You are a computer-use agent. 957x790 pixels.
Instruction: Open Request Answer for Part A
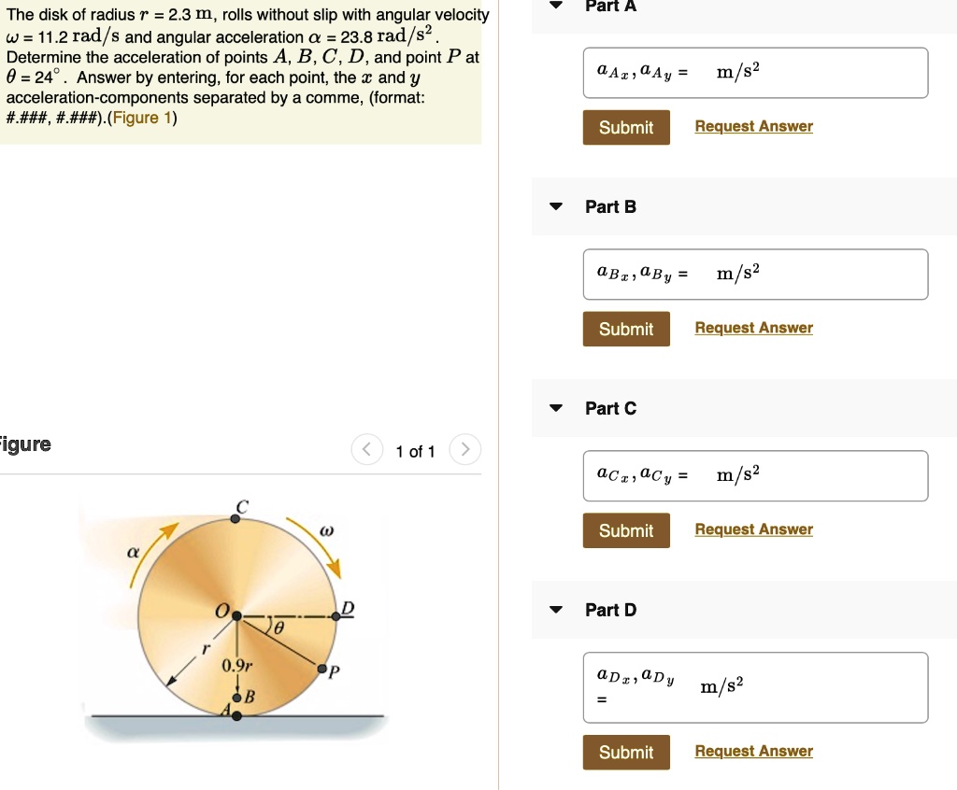click(753, 126)
